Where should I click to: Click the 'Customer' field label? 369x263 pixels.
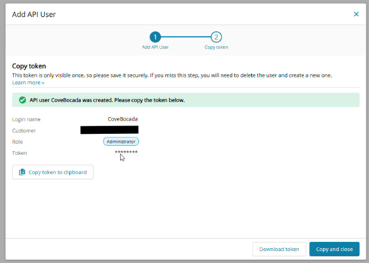coord(24,130)
